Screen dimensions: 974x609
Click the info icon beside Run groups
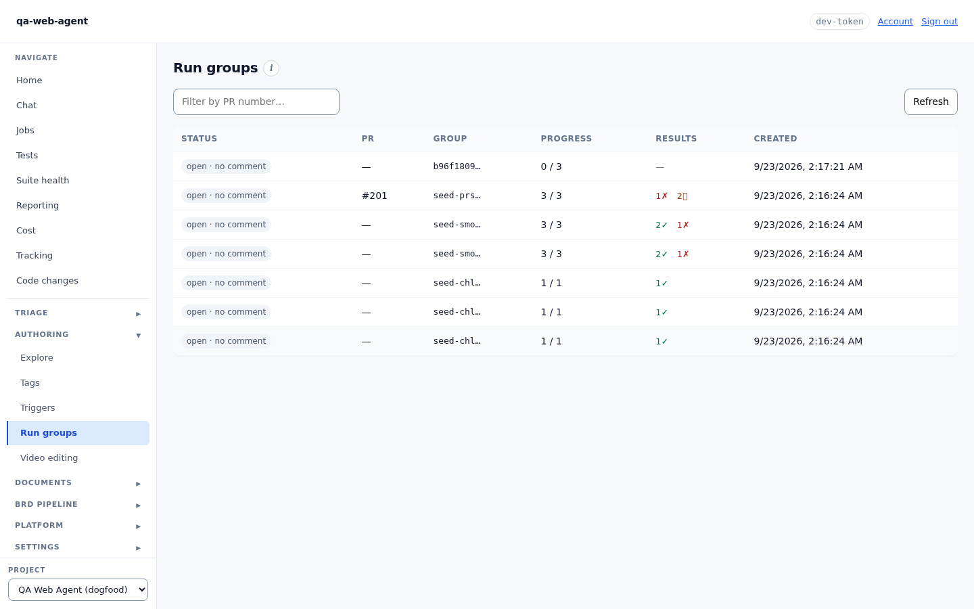271,68
